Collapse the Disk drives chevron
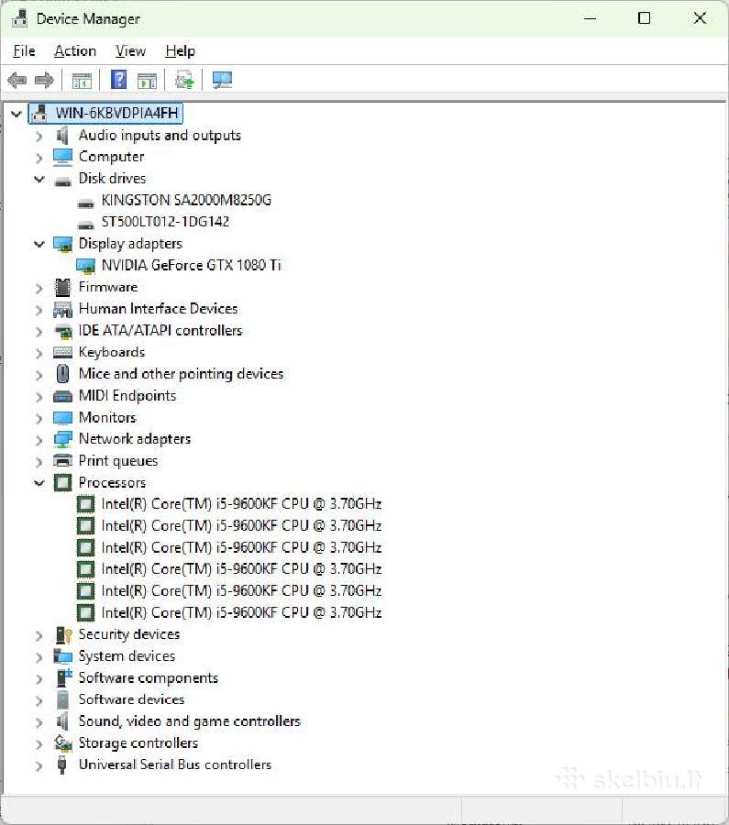This screenshot has height=825, width=729. pos(39,179)
